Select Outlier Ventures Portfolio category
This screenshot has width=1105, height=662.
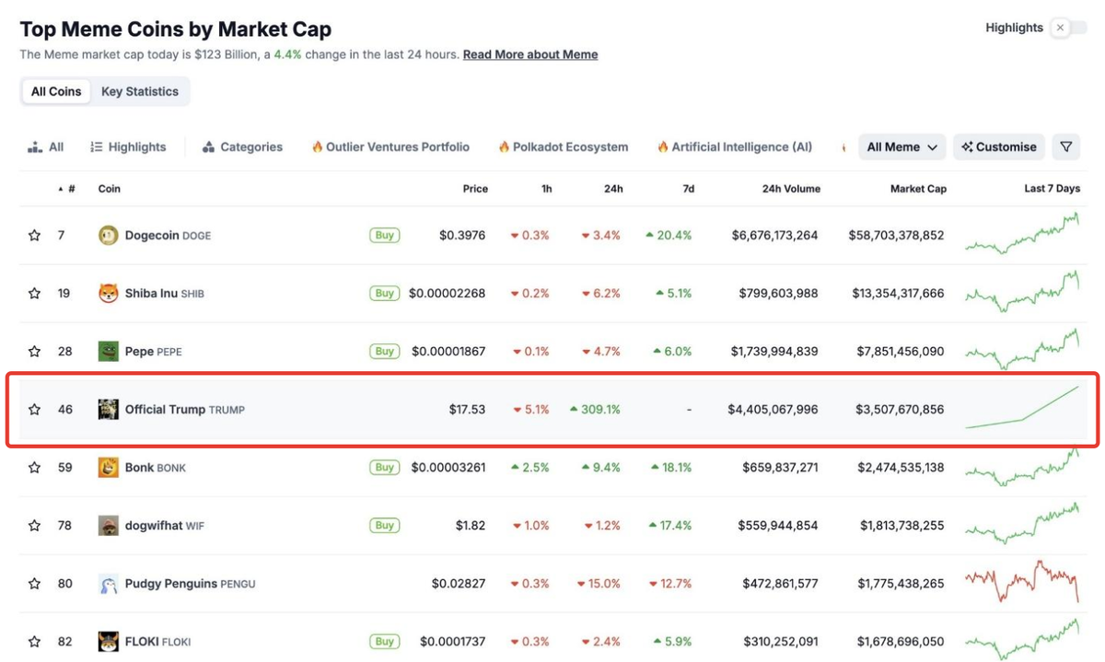click(390, 147)
